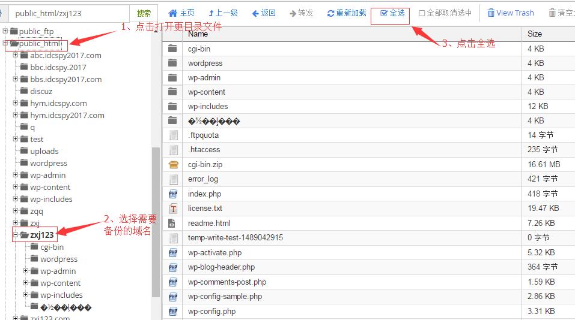The image size is (575, 320).
Task: Click the cgi-bin folder icon in file list
Action: click(x=172, y=49)
